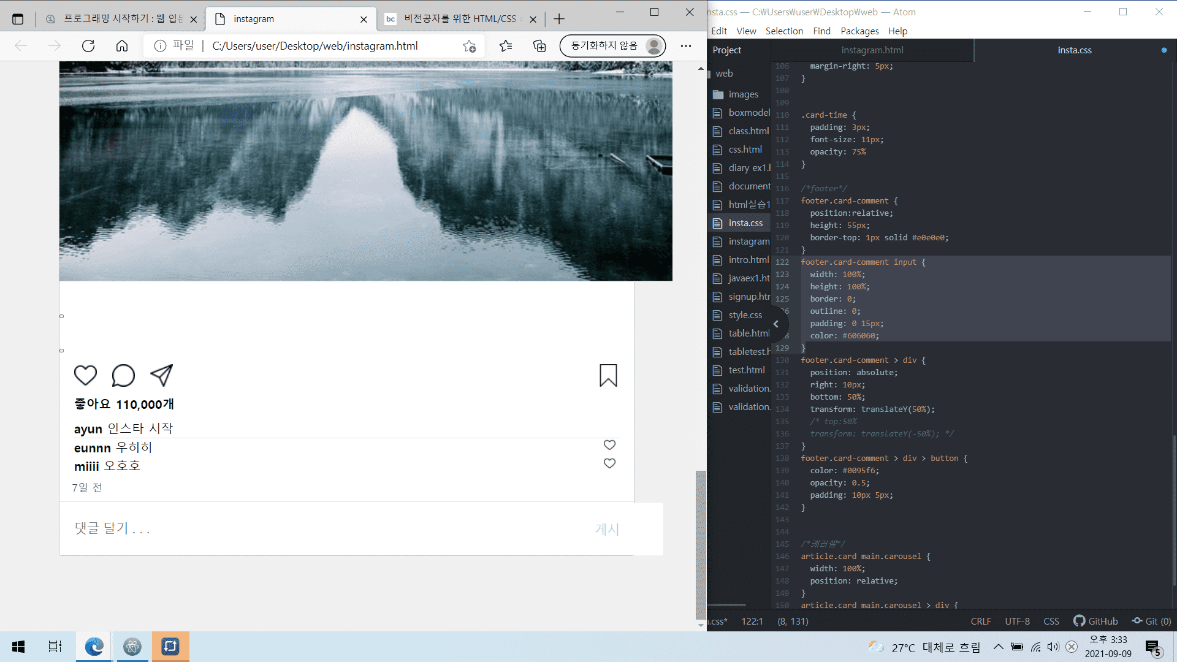Image resolution: width=1177 pixels, height=662 pixels.
Task: Open the Packages menu in Atom
Action: pyautogui.click(x=859, y=31)
